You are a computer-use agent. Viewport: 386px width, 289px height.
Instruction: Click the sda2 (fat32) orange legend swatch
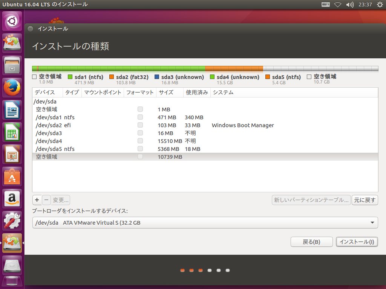point(112,77)
